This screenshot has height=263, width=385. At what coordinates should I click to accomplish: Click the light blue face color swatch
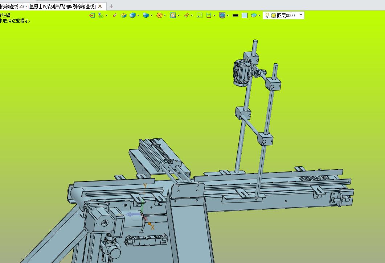(245, 16)
